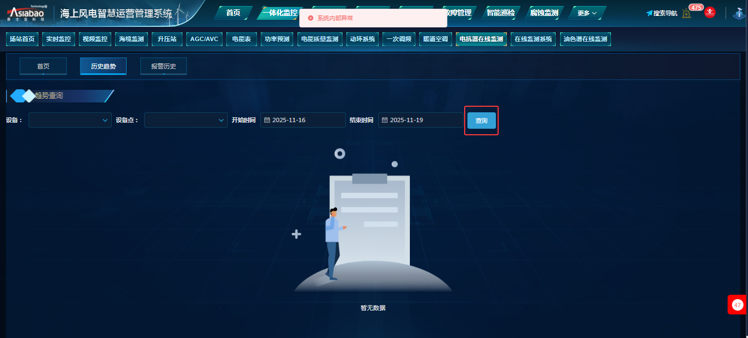
Task: Open the AGC/AVC module
Action: coord(204,39)
